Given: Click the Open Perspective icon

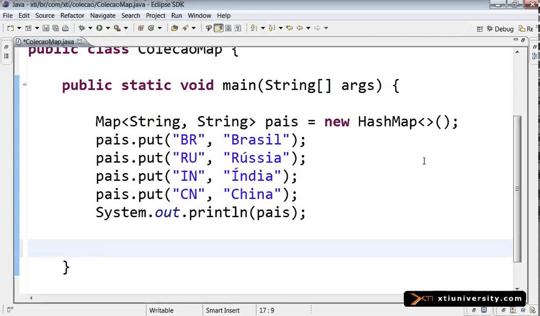Looking at the screenshot, I should point(480,29).
